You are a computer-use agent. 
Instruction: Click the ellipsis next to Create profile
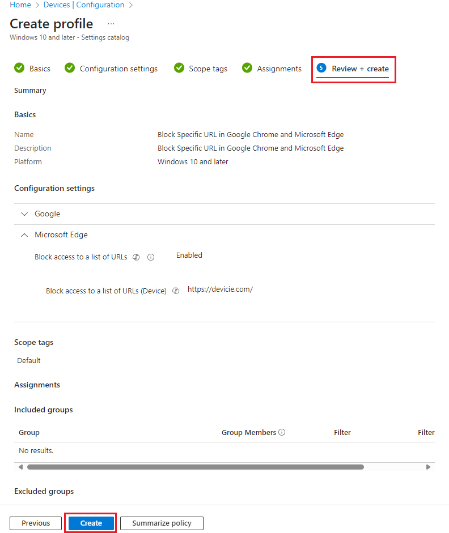111,24
